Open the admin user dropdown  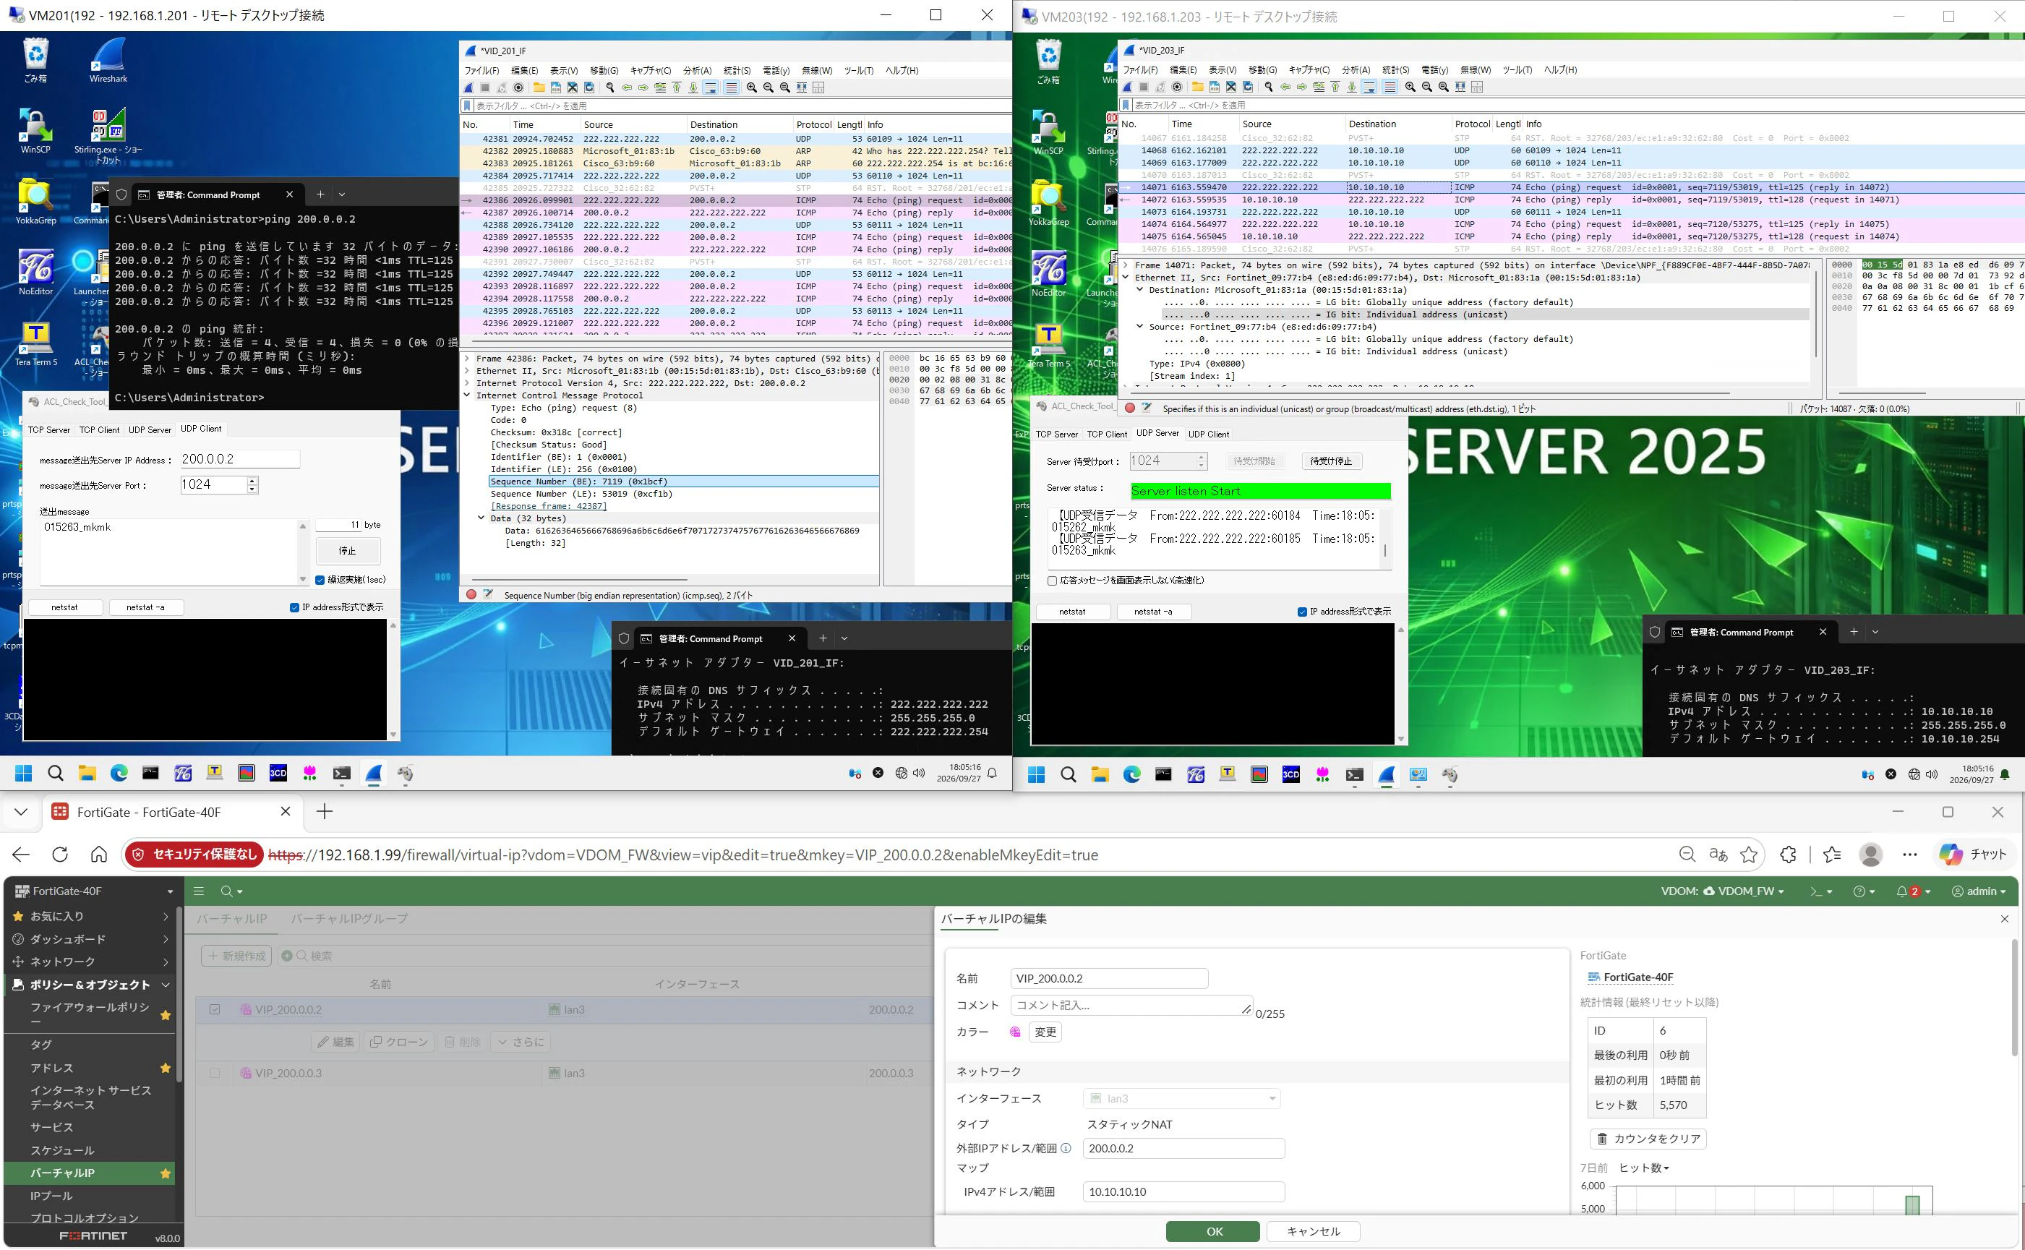pos(1979,891)
